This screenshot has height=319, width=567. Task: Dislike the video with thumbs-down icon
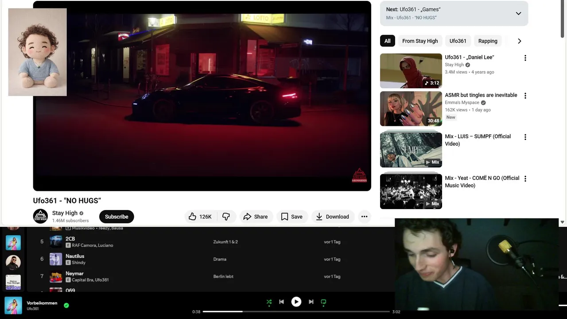point(226,217)
